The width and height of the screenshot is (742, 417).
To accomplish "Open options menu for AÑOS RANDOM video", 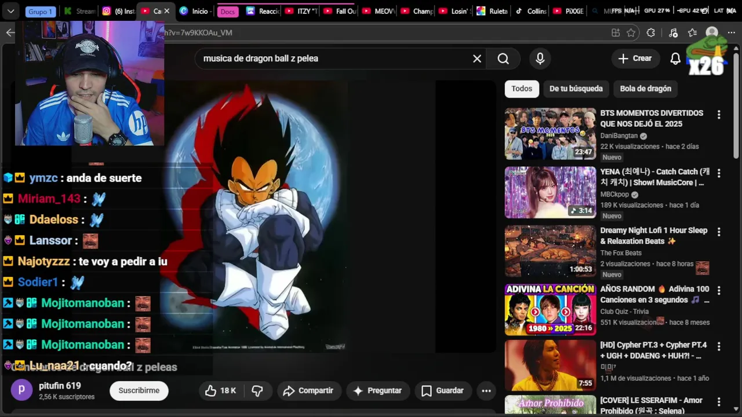I will point(719,290).
